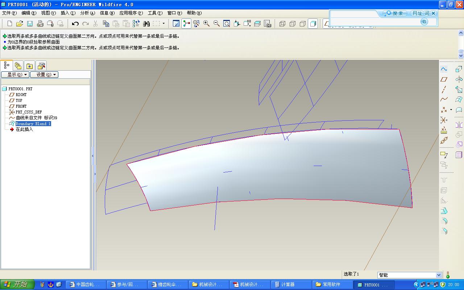Switch to the Connections tab

[41, 66]
